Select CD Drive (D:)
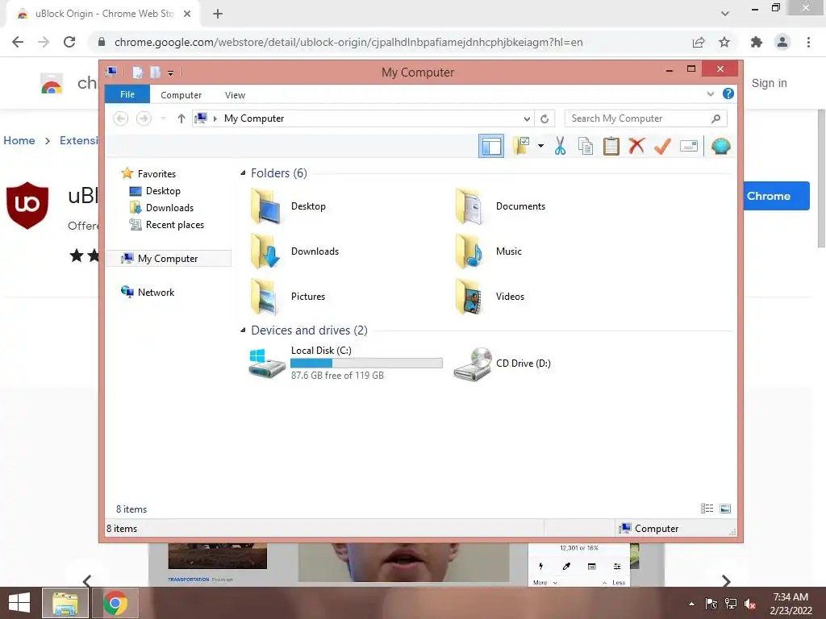The width and height of the screenshot is (826, 619). 502,364
